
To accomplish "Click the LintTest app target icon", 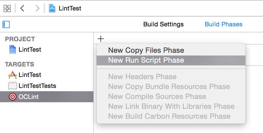I will (x=13, y=75).
